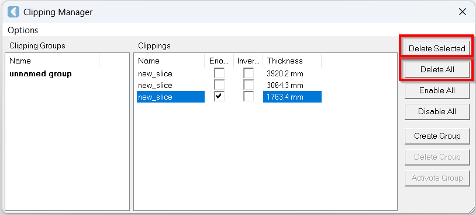476x215 pixels.
Task: Click the Enable All button
Action: pyautogui.click(x=437, y=90)
